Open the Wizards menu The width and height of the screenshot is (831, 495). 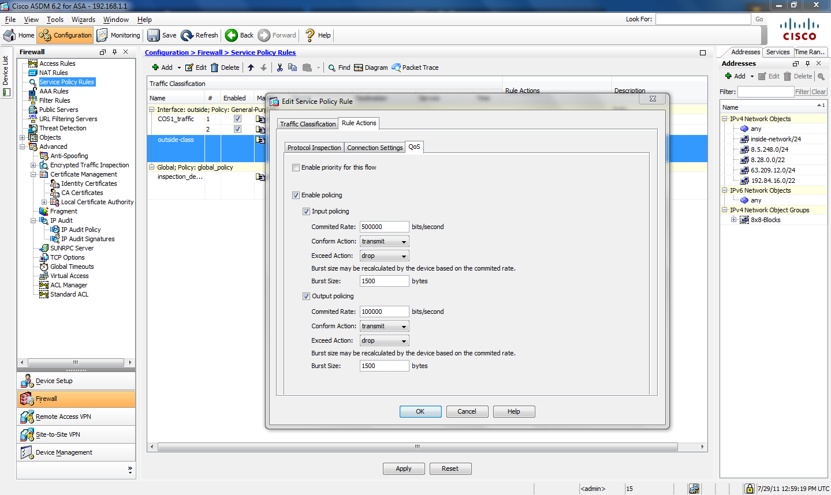coord(83,20)
